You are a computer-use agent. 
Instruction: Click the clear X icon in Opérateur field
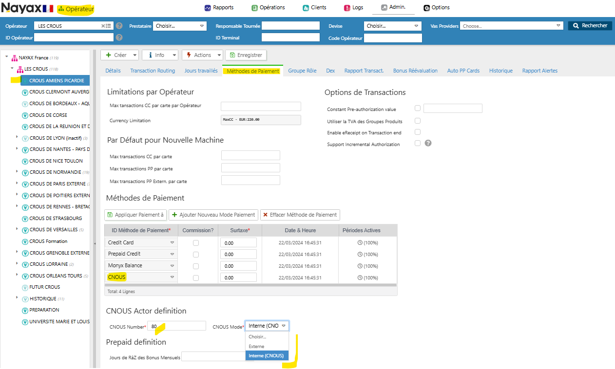tap(103, 26)
